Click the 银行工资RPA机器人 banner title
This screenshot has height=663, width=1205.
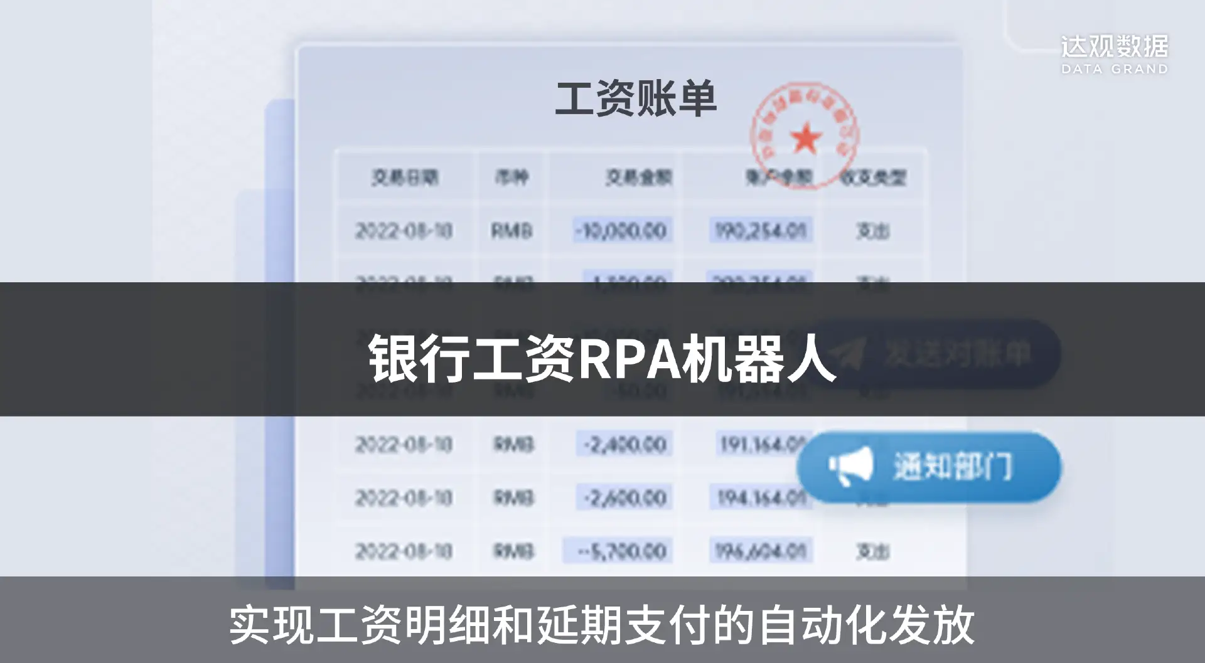pyautogui.click(x=601, y=358)
